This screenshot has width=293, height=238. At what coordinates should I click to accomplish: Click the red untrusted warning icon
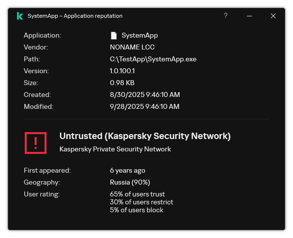point(36,143)
